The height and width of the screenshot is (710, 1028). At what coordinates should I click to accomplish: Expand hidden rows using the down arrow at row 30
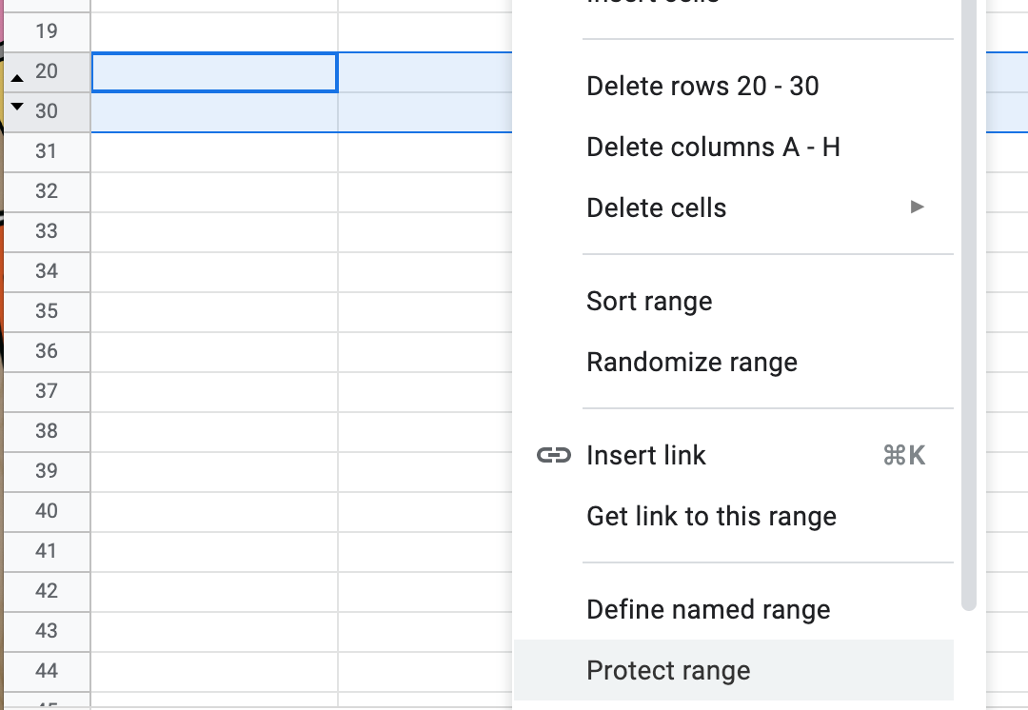pyautogui.click(x=17, y=106)
